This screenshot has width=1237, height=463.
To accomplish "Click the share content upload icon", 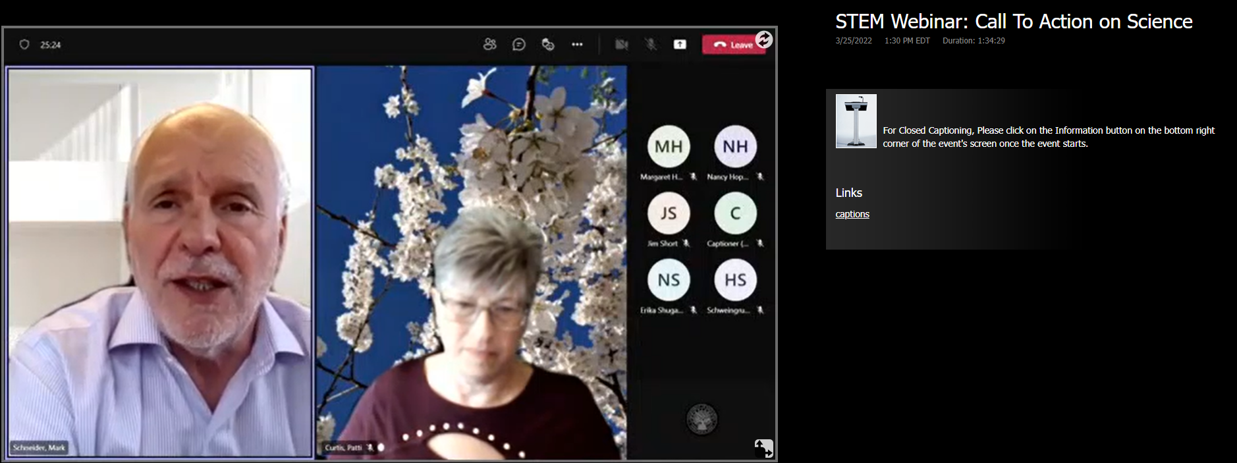I will pos(680,44).
